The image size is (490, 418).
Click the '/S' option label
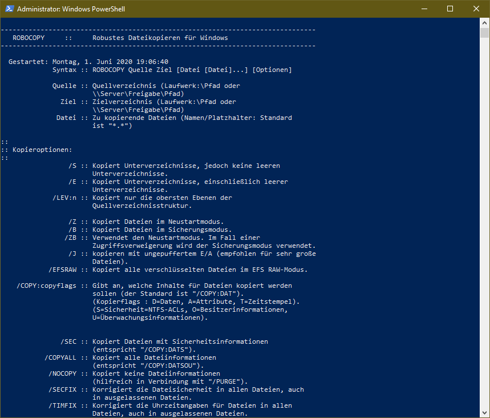point(72,166)
